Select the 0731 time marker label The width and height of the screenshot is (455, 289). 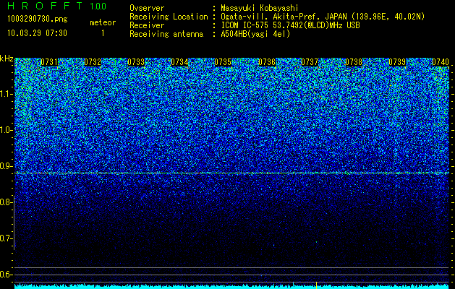(x=49, y=62)
